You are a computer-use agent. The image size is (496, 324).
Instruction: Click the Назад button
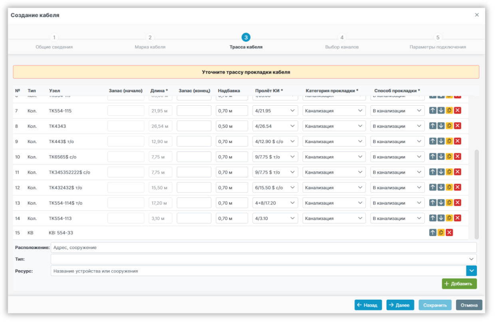tap(368, 305)
